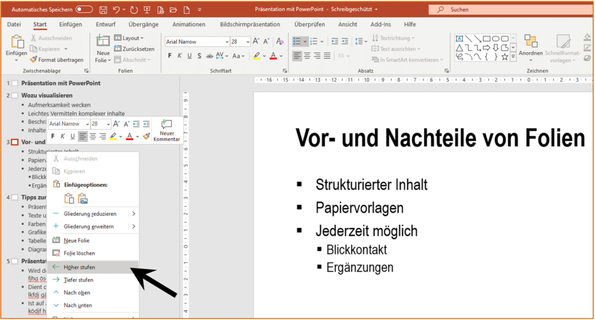Image resolution: width=595 pixels, height=320 pixels.
Task: Switch to the Einfügen ribbon tab
Action: (x=70, y=24)
